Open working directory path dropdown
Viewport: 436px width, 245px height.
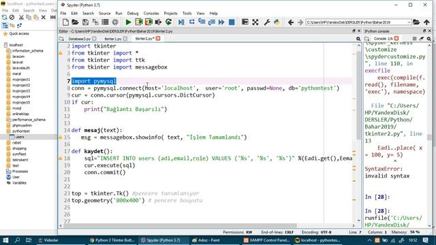pyautogui.click(x=409, y=22)
